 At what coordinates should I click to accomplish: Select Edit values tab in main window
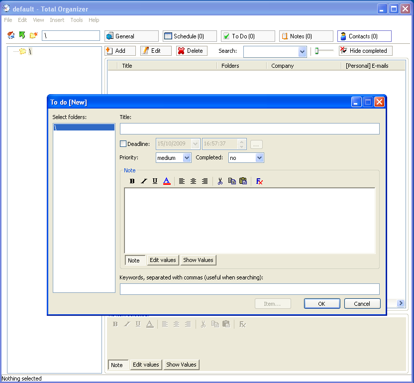click(146, 365)
